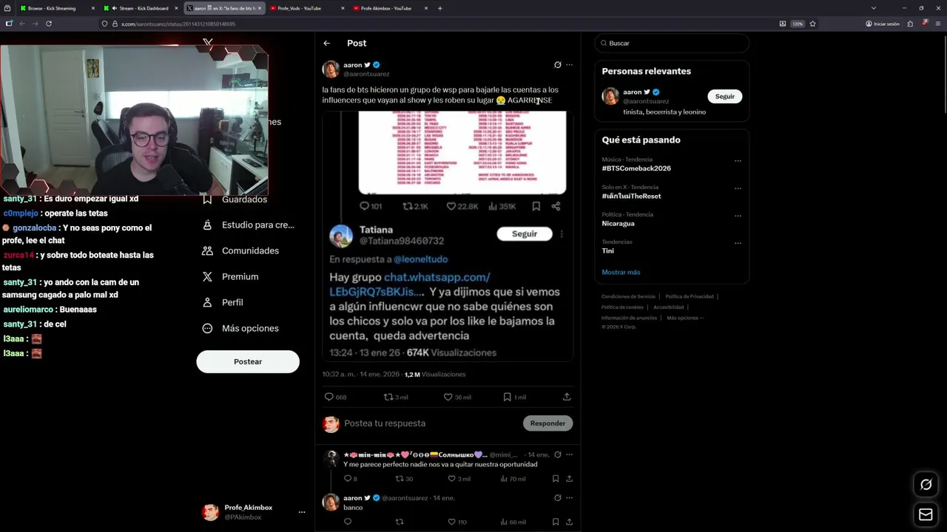Reload the page in the browser toolbar
Image resolution: width=947 pixels, height=532 pixels.
pyautogui.click(x=49, y=24)
